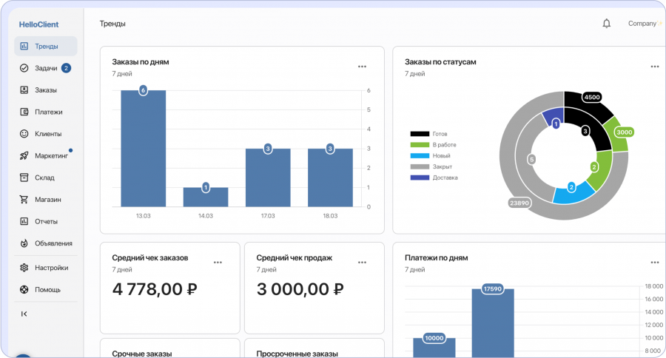Click the light blue Новый donut segment

pos(576,194)
